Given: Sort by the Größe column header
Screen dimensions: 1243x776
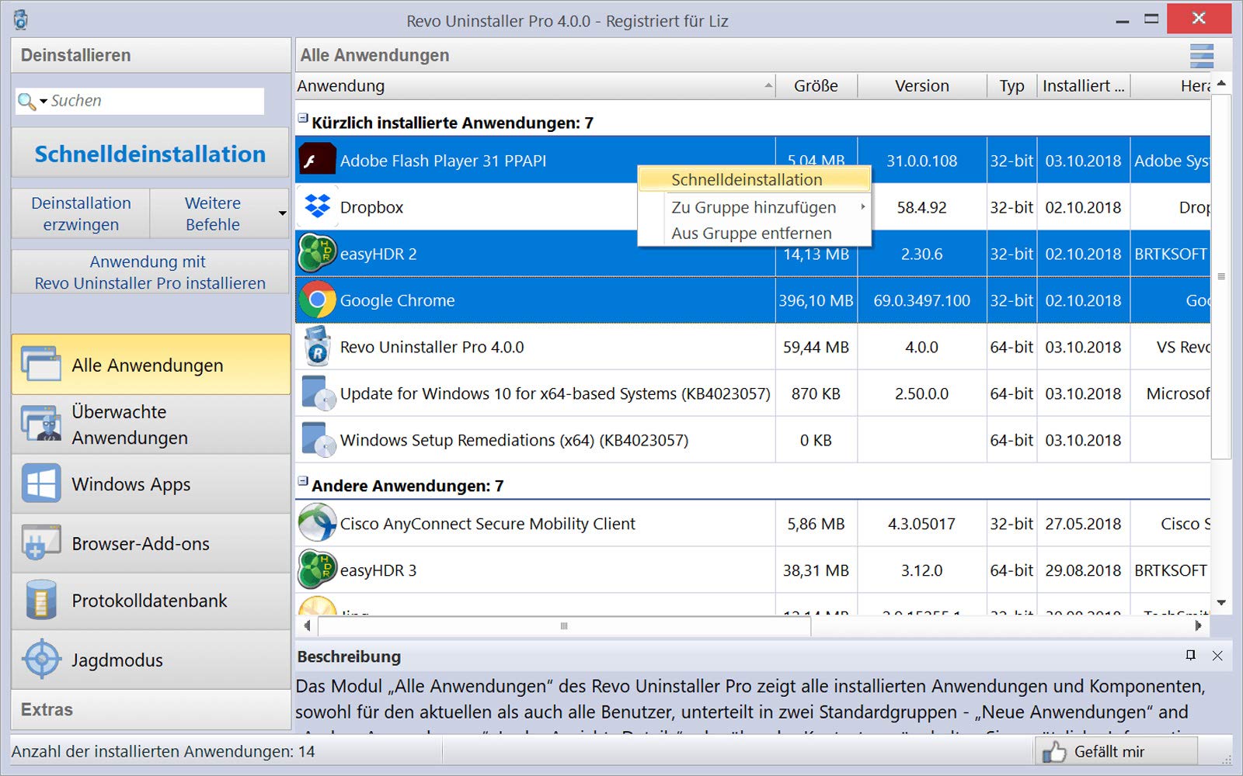Looking at the screenshot, I should [816, 85].
